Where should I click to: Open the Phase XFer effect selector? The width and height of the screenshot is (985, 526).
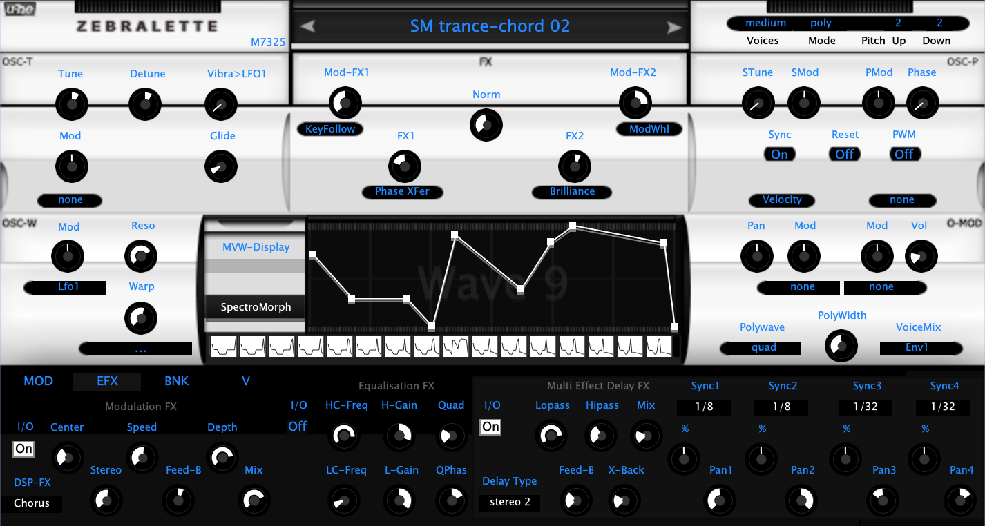pos(403,192)
